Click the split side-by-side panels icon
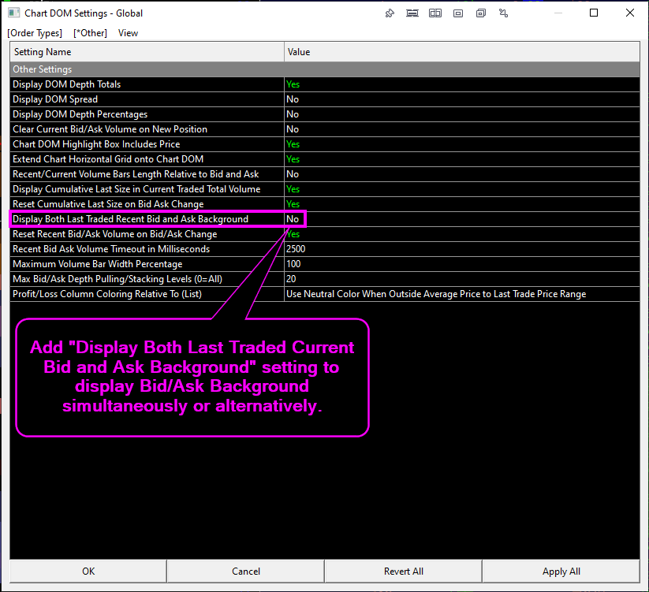 [435, 13]
